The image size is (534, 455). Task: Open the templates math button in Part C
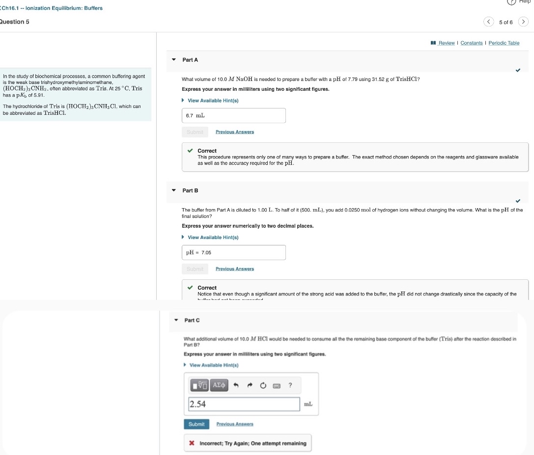[199, 385]
